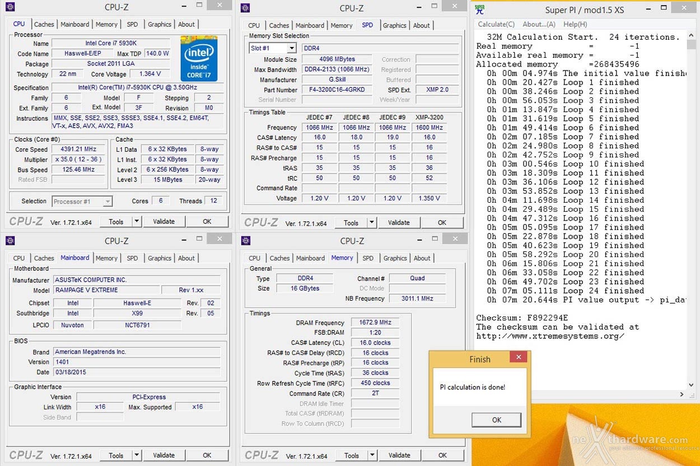700x466 pixels.
Task: Expand the Tools arrow in the CPU window
Action: pos(137,221)
